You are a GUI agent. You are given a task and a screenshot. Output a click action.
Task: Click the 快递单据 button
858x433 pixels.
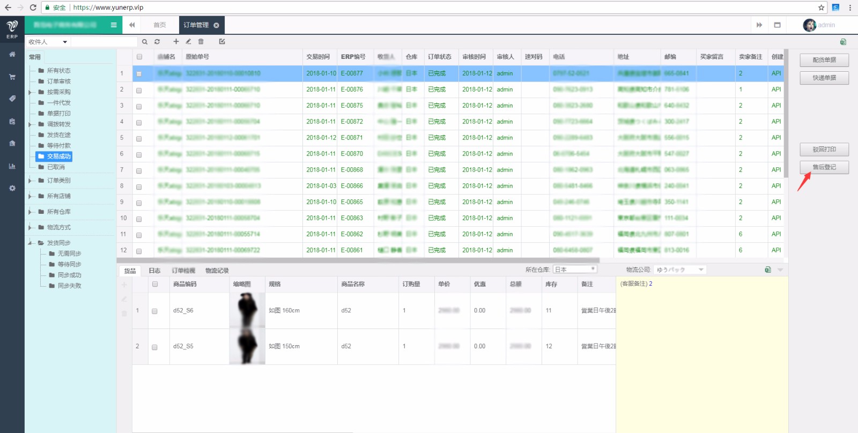click(x=824, y=78)
